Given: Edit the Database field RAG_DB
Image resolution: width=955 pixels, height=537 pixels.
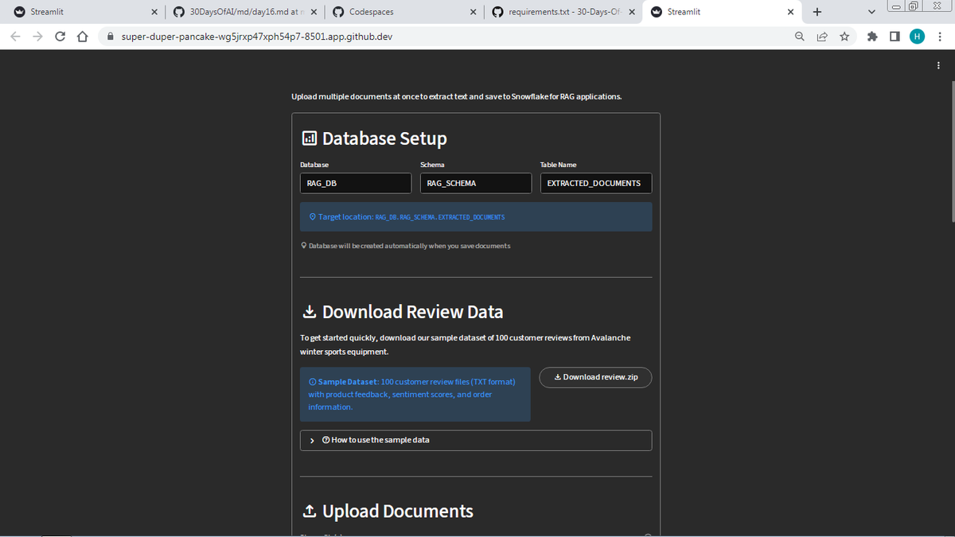Looking at the screenshot, I should tap(356, 183).
